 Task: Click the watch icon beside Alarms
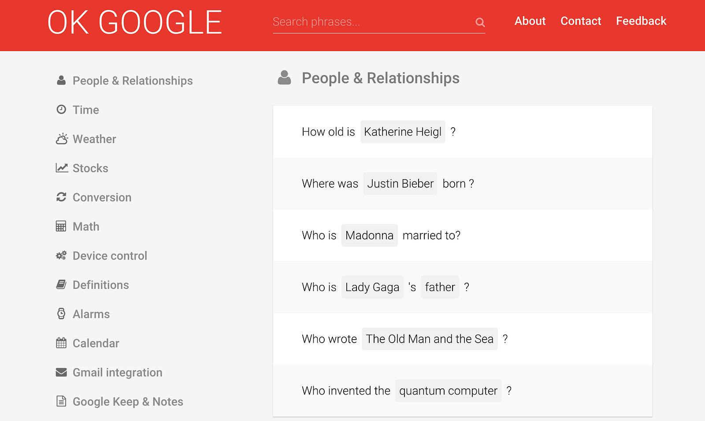[61, 314]
